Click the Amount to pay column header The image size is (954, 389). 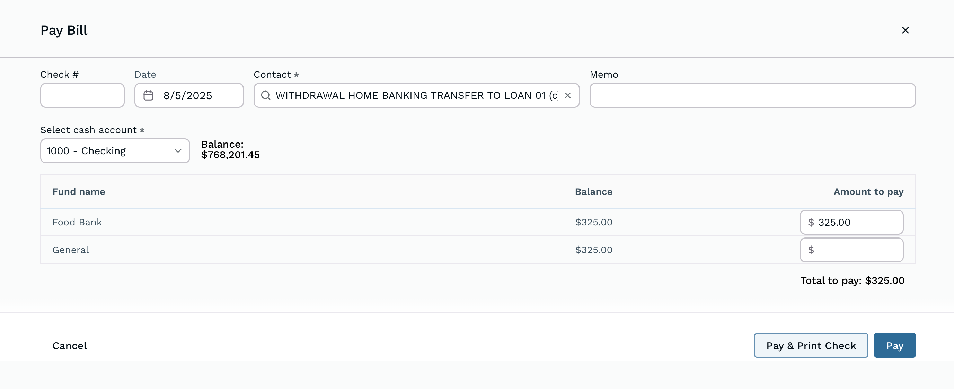868,192
